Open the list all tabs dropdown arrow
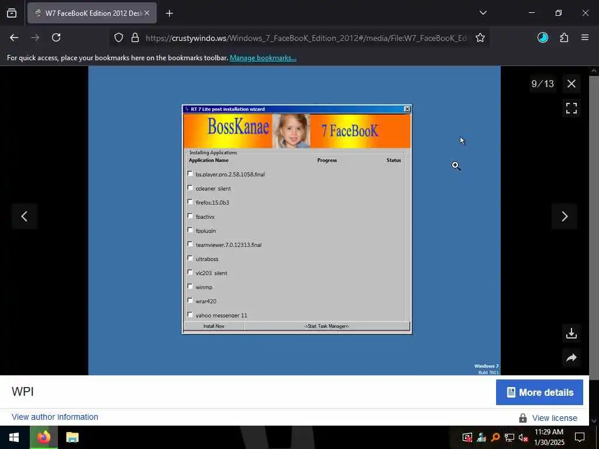The image size is (599, 449). click(x=483, y=13)
